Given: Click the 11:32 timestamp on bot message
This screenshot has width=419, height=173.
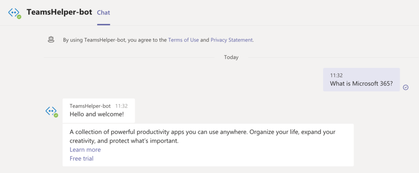Looking at the screenshot, I should [x=122, y=106].
